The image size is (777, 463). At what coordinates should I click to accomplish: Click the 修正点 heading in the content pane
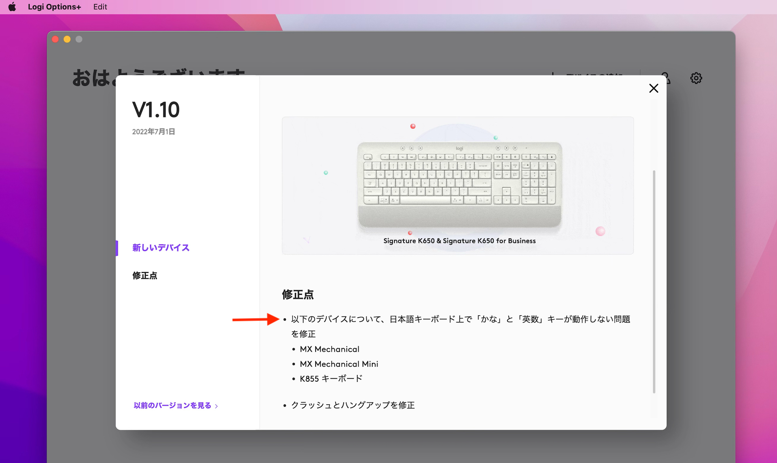click(x=298, y=295)
